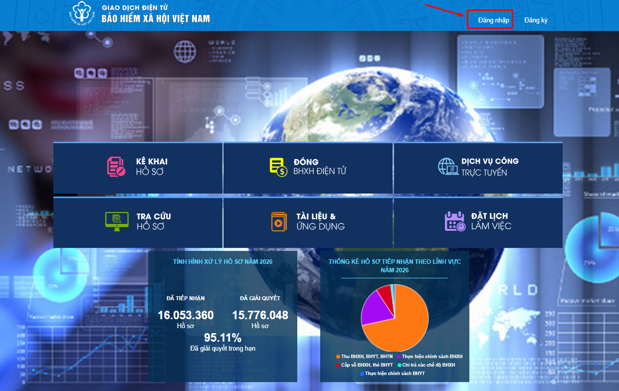Click the Tình hình xử lý hồ sơ năm 2026 heading

pyautogui.click(x=222, y=261)
